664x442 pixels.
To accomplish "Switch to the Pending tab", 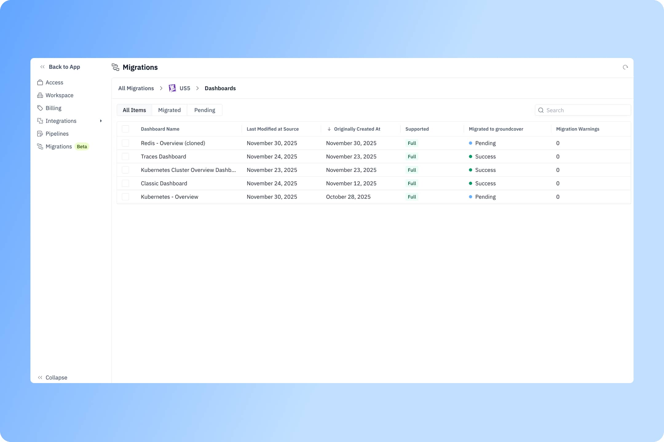I will (x=204, y=110).
